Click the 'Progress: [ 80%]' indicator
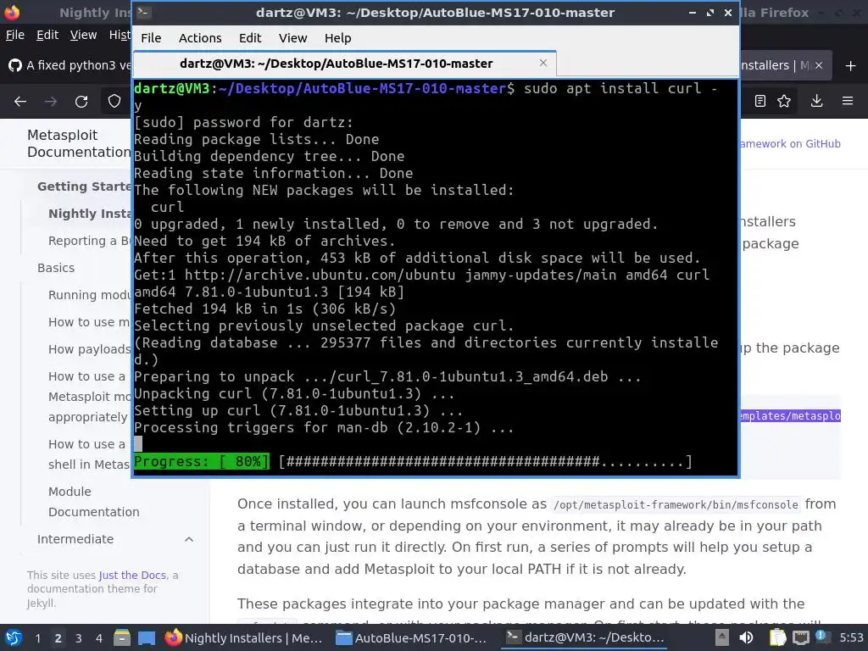 (202, 462)
